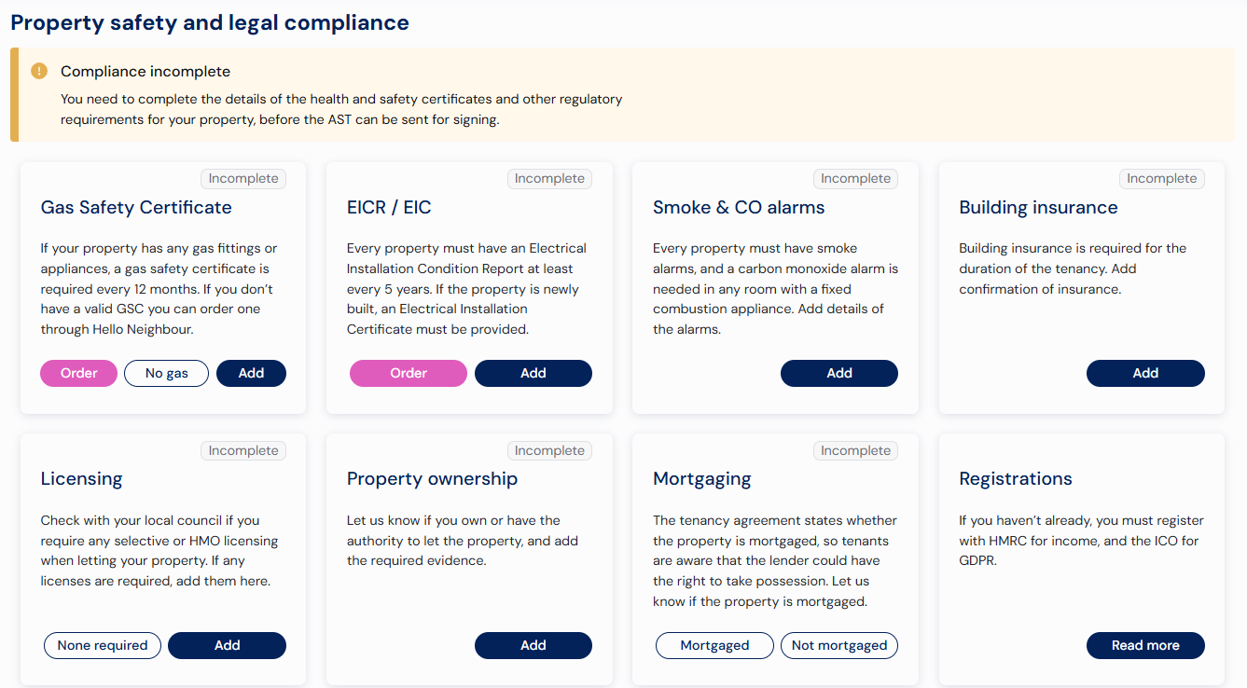Order an EICR through Hello Neighbour
The height and width of the screenshot is (688, 1247).
tap(408, 373)
